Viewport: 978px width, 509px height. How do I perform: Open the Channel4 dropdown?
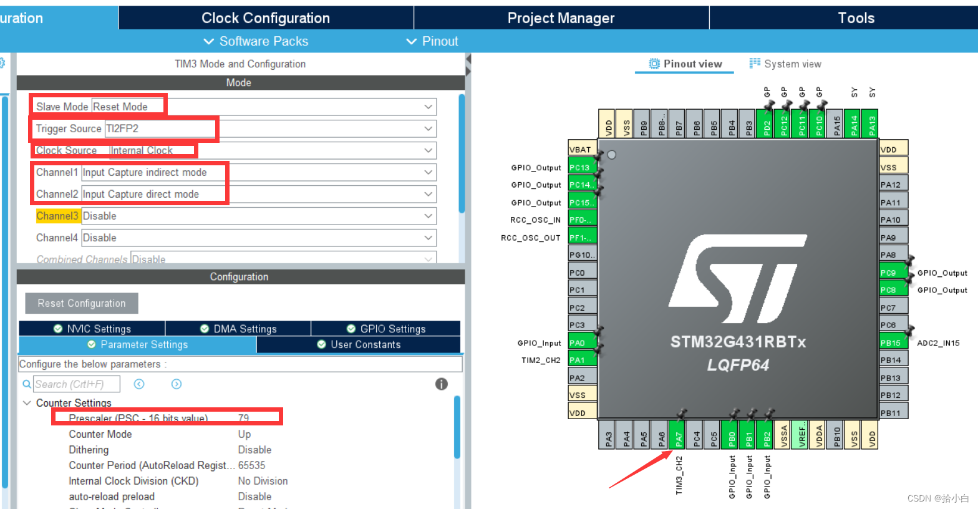point(259,238)
